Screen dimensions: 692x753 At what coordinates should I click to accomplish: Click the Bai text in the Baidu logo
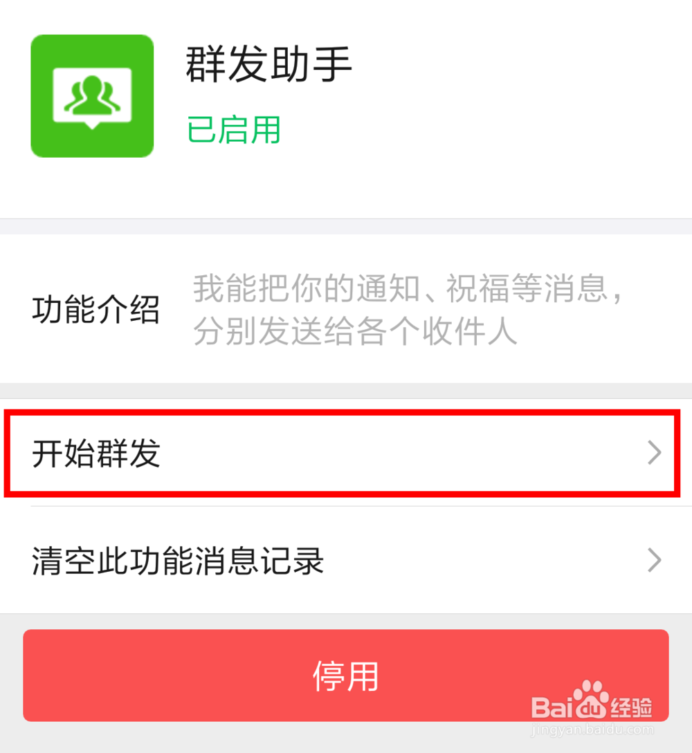point(553,707)
